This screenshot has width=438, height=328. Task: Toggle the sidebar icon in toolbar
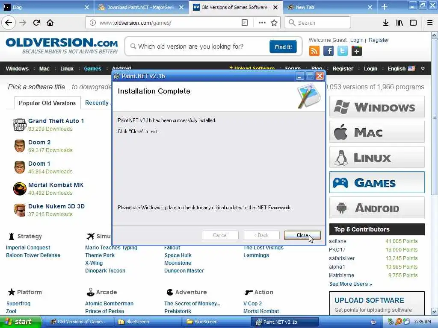tap(413, 23)
